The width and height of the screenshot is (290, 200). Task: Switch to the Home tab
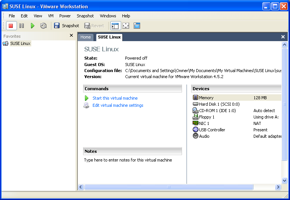pos(86,37)
